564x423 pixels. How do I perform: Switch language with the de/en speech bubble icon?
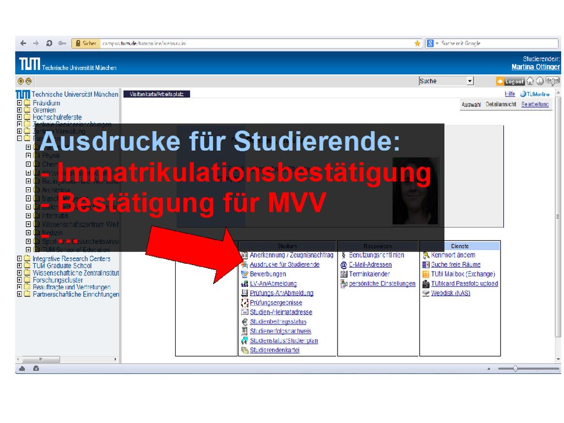tap(552, 80)
